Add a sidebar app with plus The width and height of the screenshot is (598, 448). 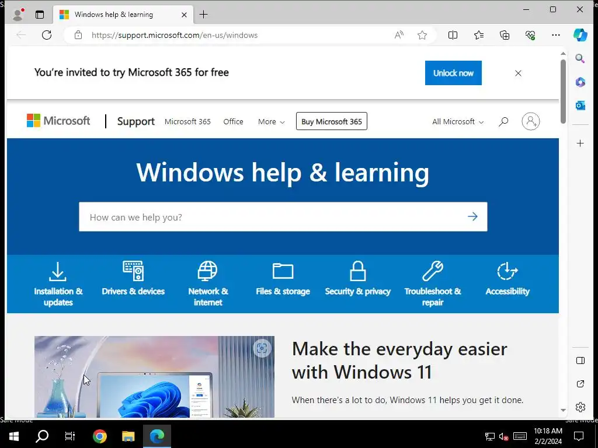click(x=580, y=143)
